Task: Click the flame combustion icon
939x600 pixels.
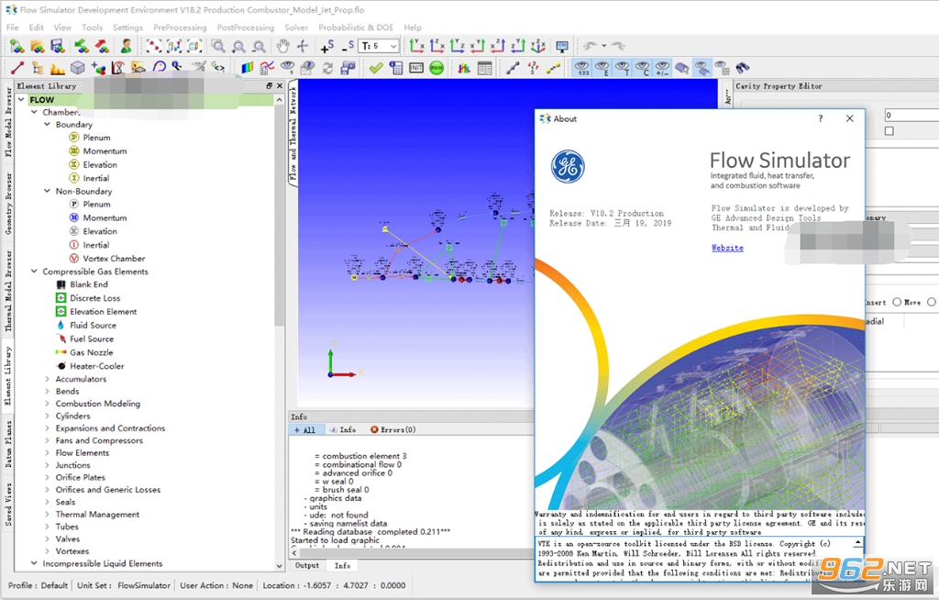Action: point(58,68)
